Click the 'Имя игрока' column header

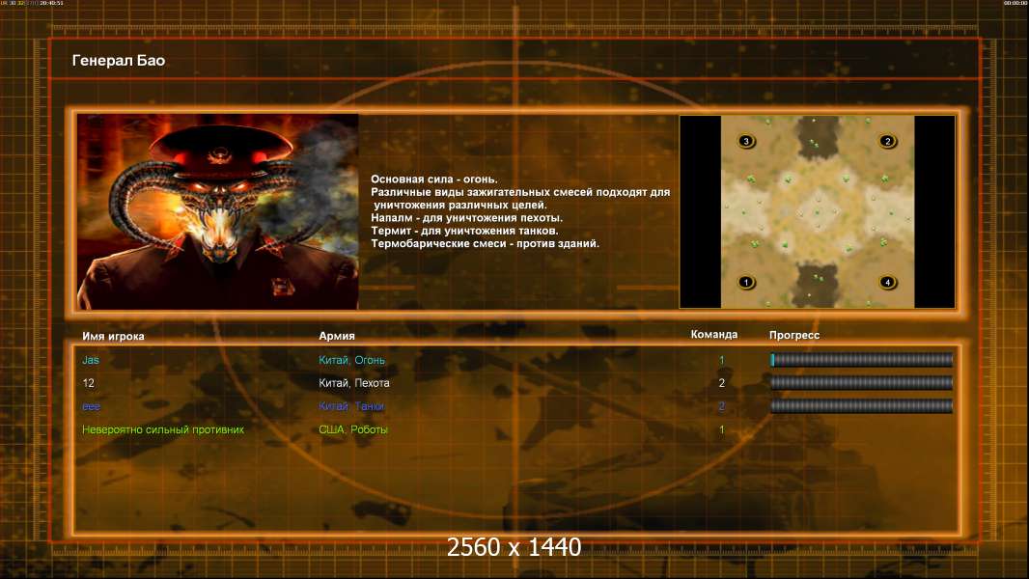(x=113, y=336)
